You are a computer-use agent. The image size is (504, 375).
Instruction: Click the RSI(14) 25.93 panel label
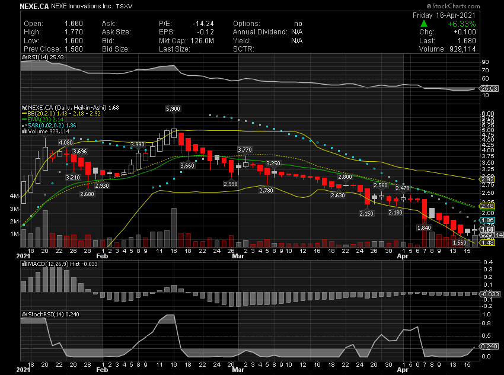click(x=46, y=57)
